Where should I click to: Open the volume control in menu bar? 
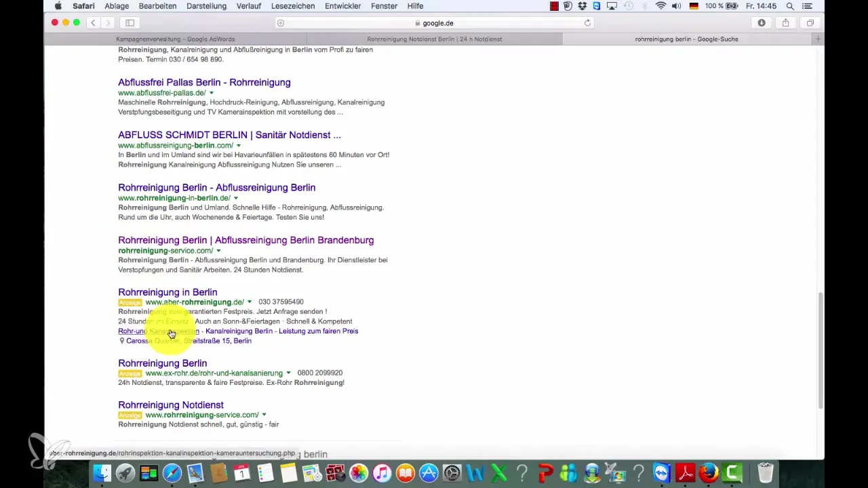pyautogui.click(x=676, y=6)
